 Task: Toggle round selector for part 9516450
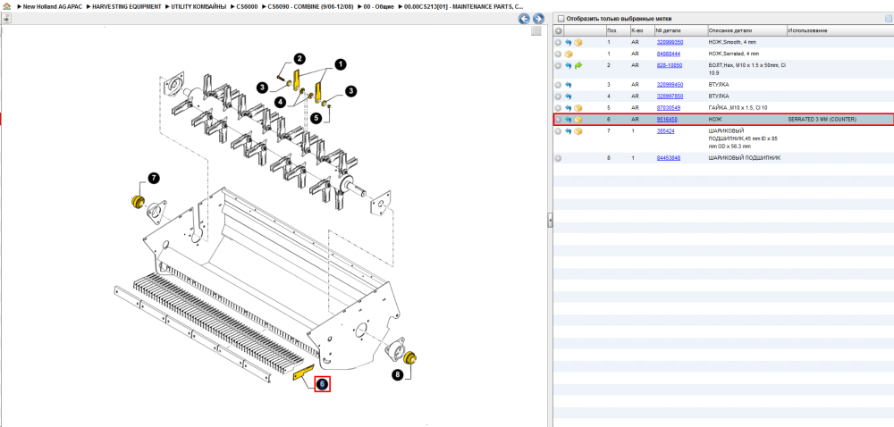pos(558,120)
